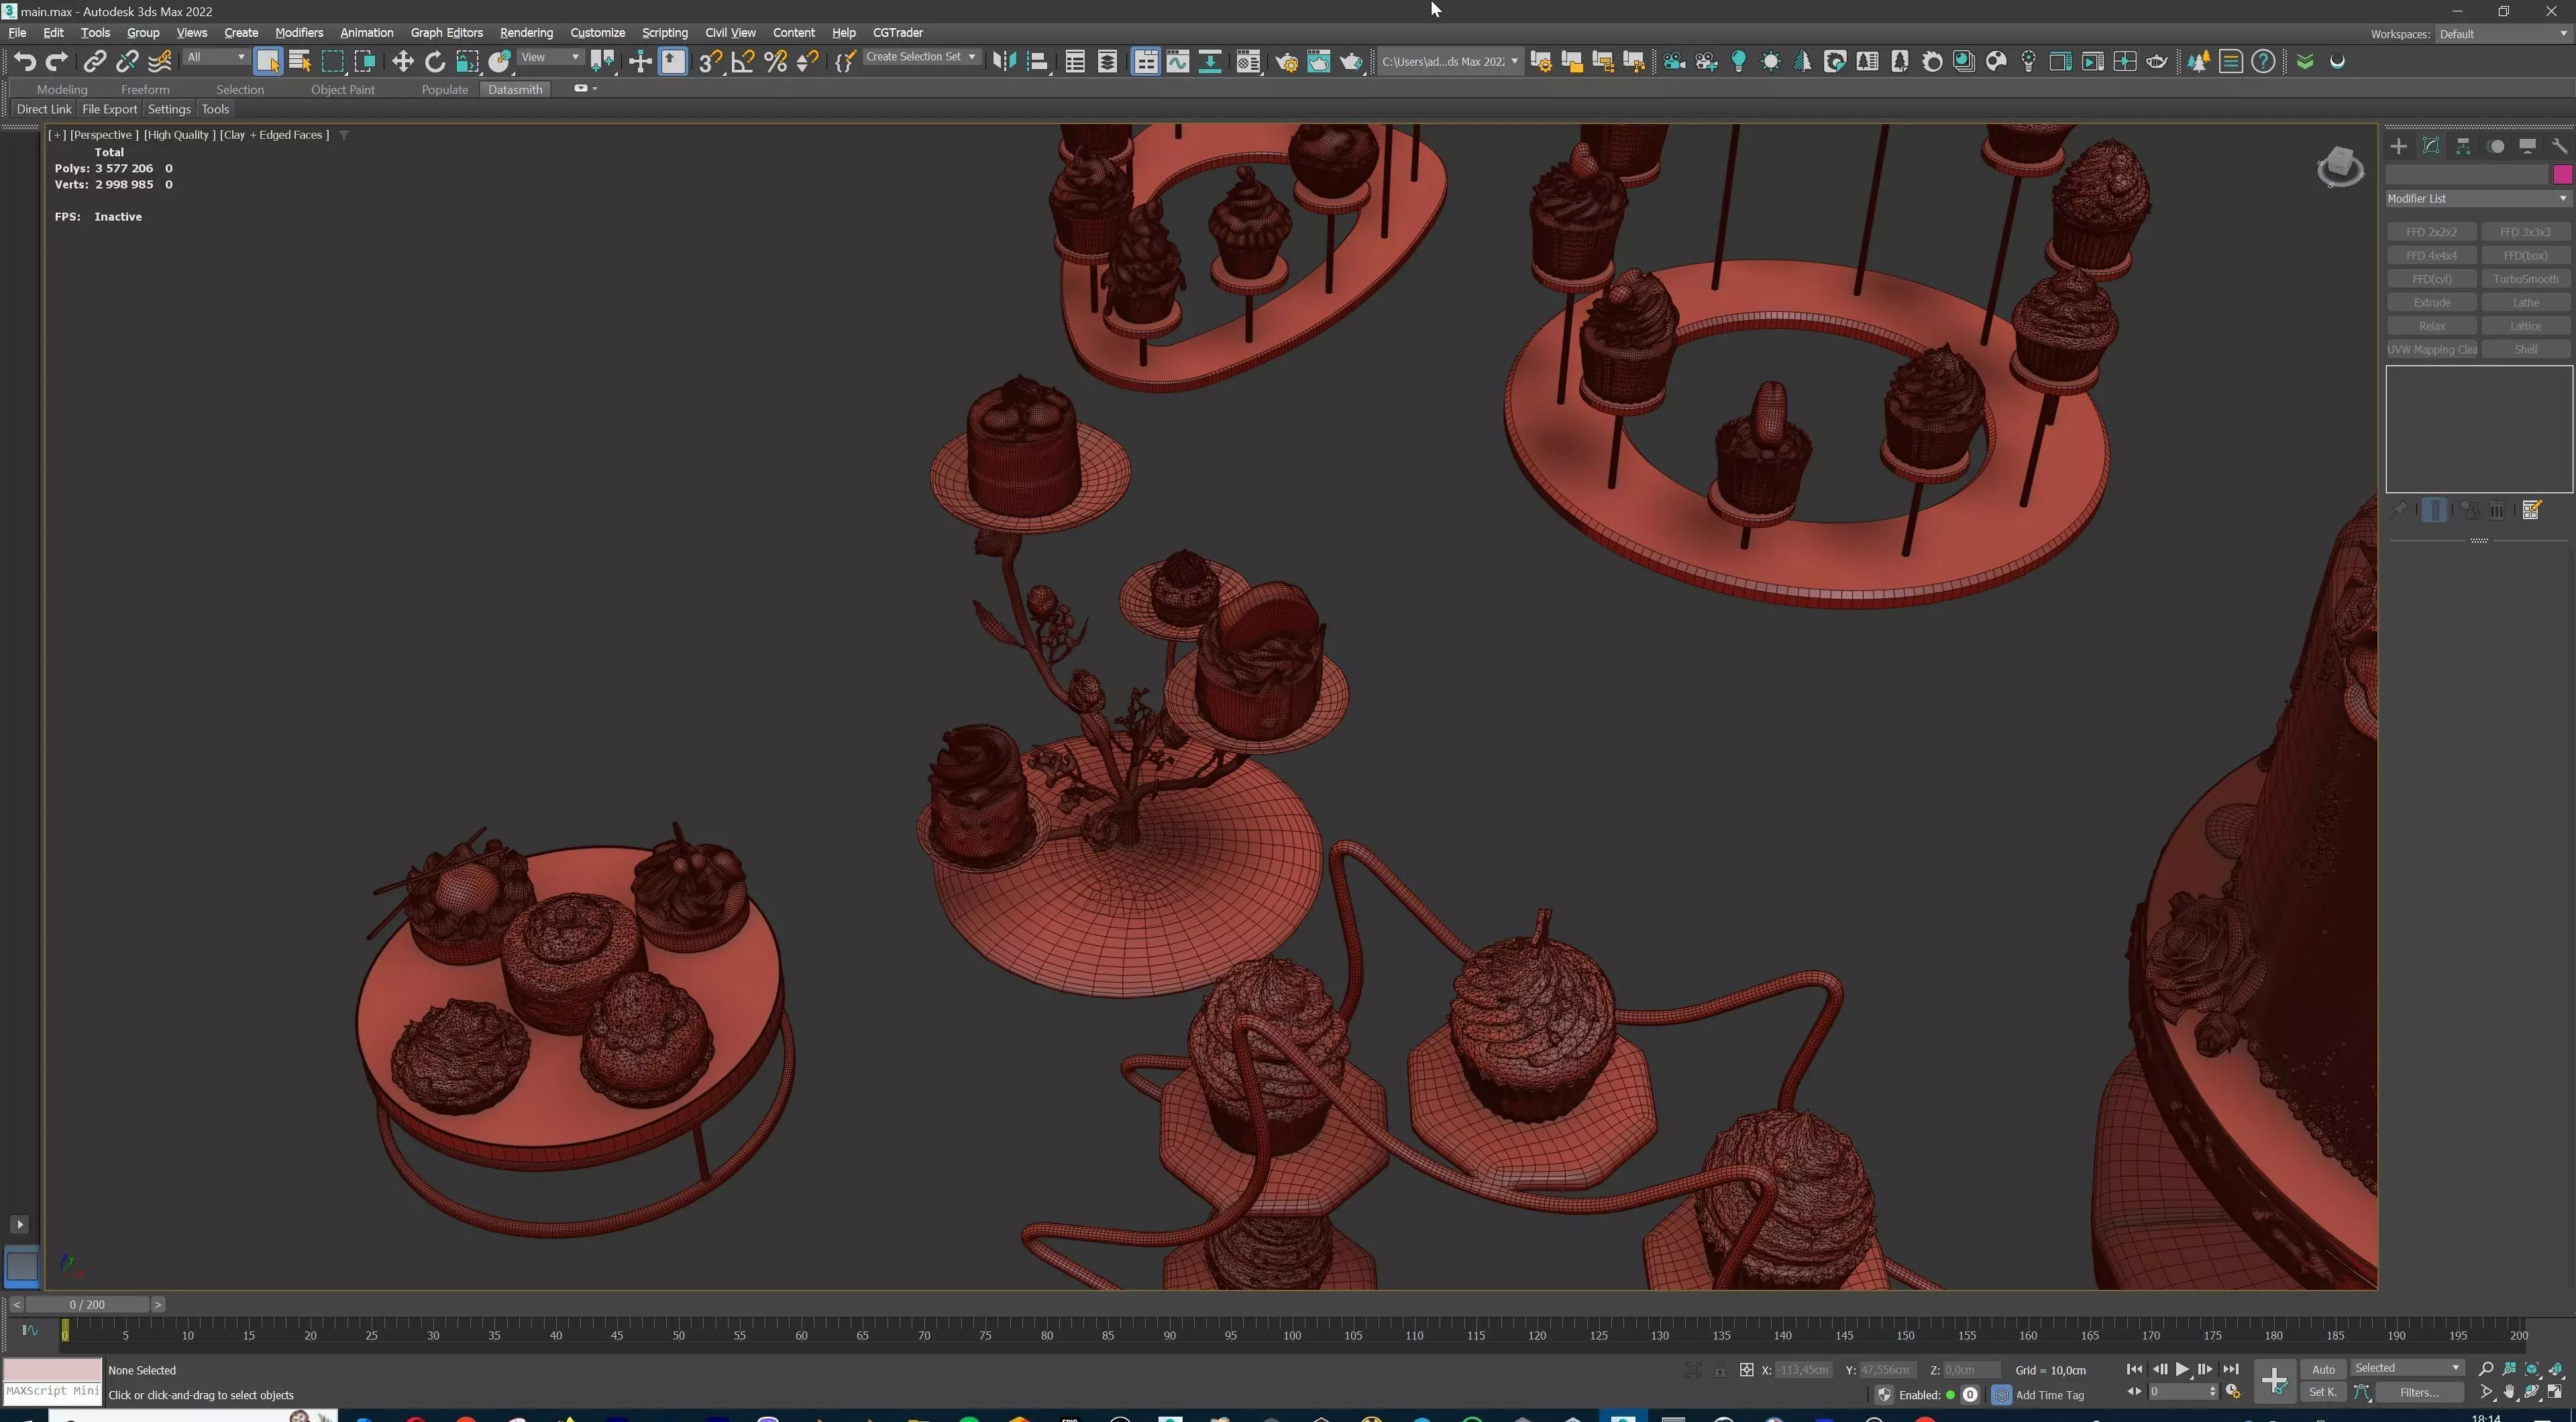Toggle the Angle Snap button

coord(743,62)
